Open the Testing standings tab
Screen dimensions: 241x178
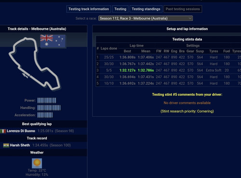point(146,9)
